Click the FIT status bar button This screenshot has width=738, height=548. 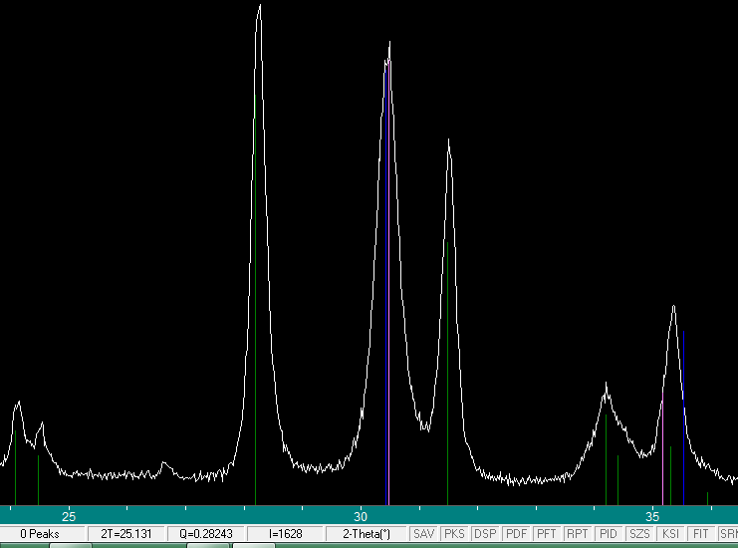(701, 534)
